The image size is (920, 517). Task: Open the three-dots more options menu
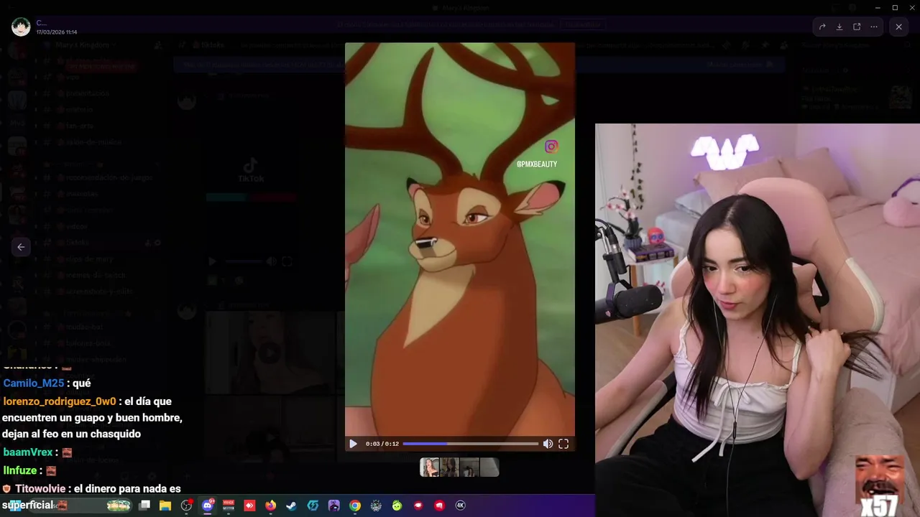coord(874,27)
